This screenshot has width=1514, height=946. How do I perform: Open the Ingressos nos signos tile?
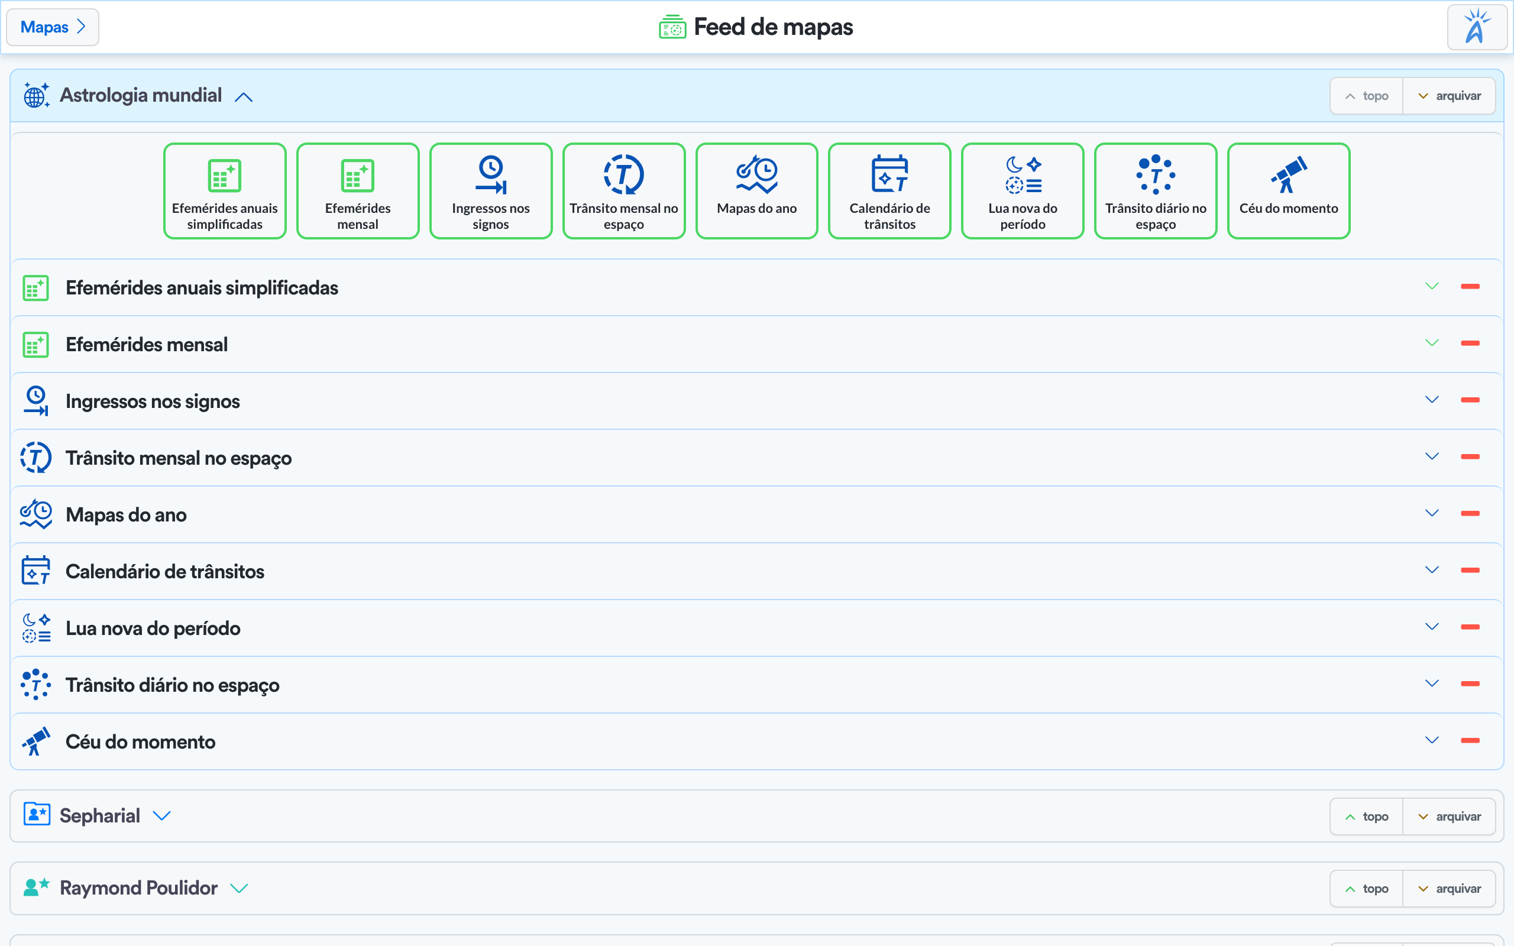490,191
